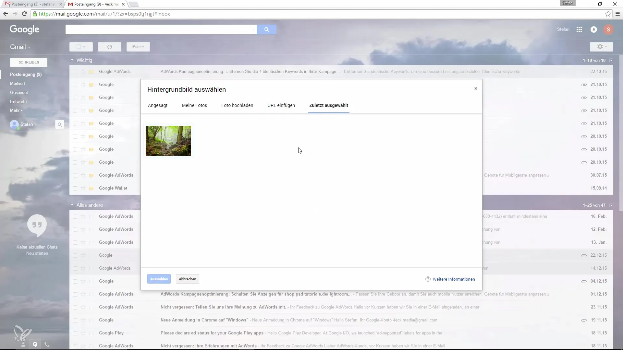The width and height of the screenshot is (623, 350).
Task: Click Neu starten under Keine aktuellen Chats
Action: point(37,253)
